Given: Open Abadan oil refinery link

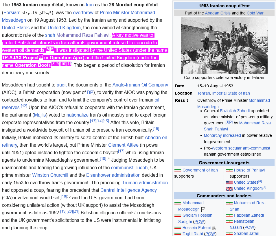Looking at the screenshot, I should click(x=156, y=138).
